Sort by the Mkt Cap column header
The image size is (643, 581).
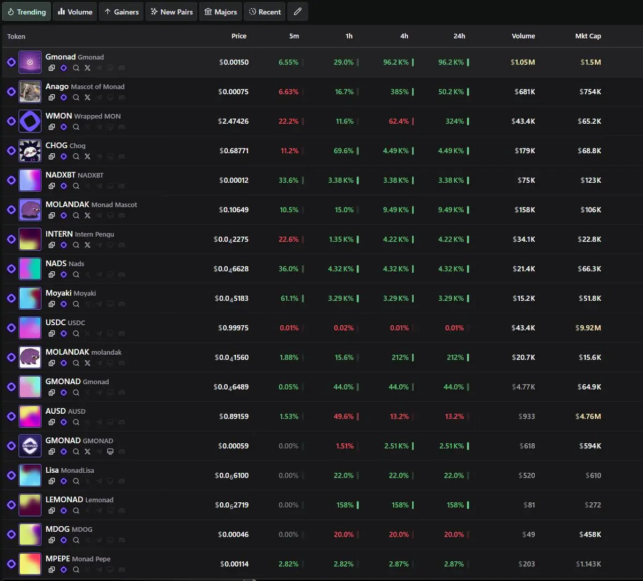coord(588,36)
